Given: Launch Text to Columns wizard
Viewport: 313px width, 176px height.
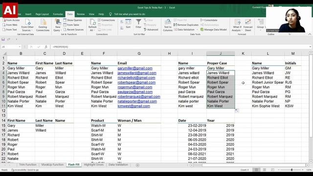Looking at the screenshot, I should point(168,25).
